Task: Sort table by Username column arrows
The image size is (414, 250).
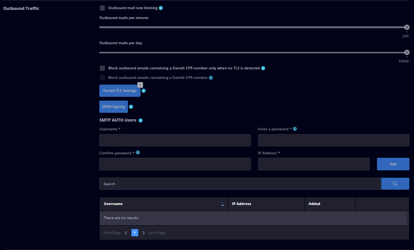Action: (x=223, y=204)
